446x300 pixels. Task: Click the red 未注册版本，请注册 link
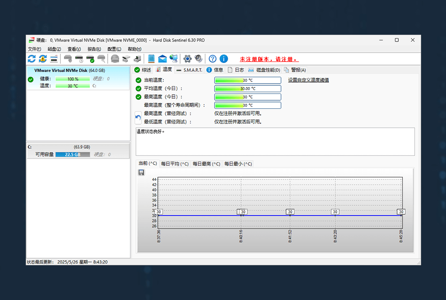269,59
